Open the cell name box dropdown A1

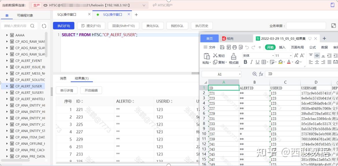click(x=240, y=74)
